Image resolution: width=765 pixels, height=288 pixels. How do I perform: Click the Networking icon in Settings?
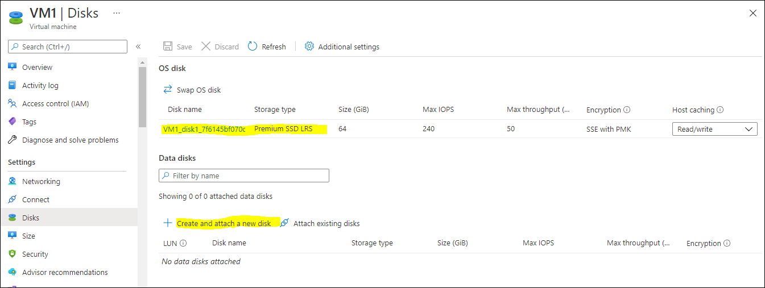pyautogui.click(x=12, y=181)
